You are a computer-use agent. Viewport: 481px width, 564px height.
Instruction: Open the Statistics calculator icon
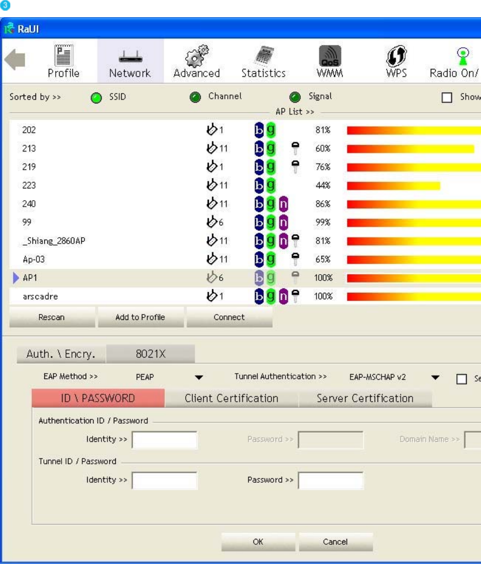(263, 55)
